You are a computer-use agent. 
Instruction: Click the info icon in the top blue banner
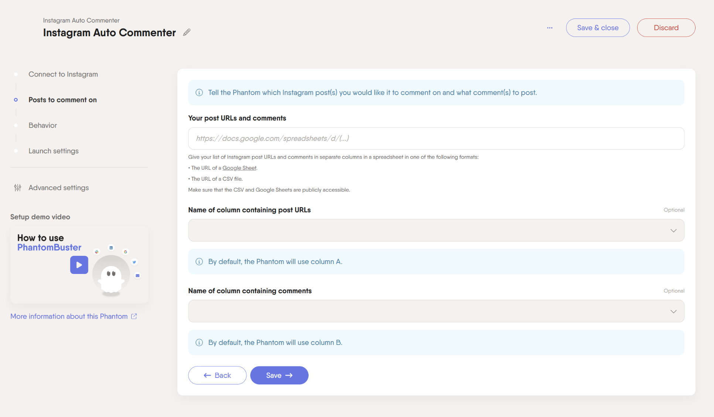[199, 92]
